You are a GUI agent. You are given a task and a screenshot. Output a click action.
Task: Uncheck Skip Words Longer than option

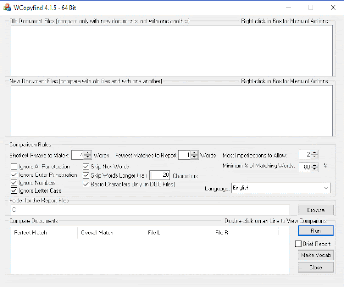(86, 175)
